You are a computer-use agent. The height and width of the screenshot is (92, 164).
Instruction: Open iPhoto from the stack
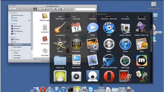coord(93,44)
